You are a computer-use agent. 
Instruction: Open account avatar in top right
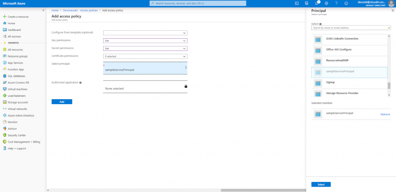pyautogui.click(x=391, y=3)
